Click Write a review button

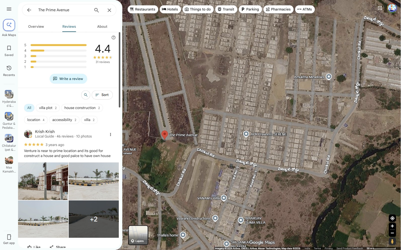[x=68, y=79]
